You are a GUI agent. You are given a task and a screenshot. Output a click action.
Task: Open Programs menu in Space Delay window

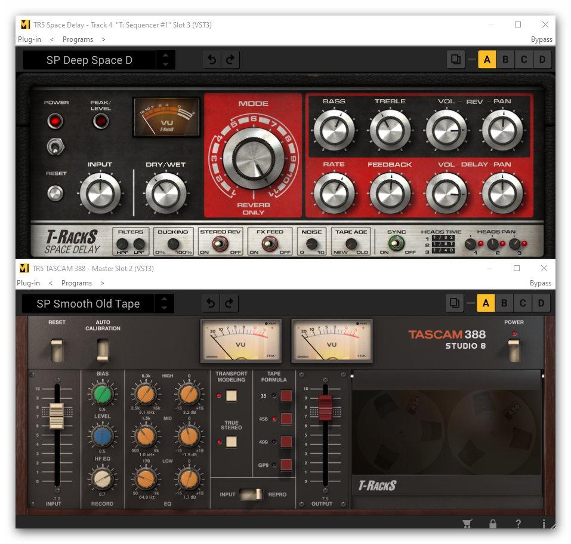(78, 39)
